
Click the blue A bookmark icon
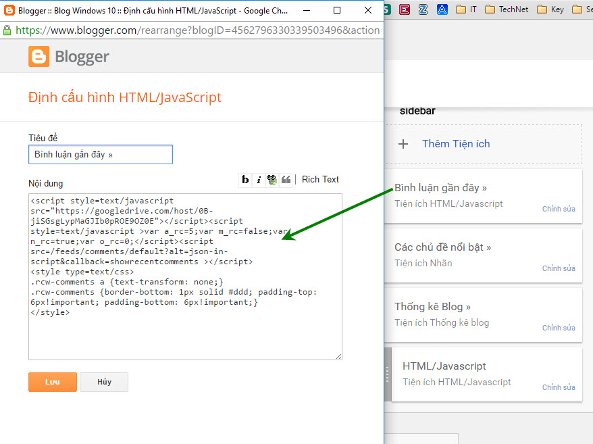pos(442,9)
